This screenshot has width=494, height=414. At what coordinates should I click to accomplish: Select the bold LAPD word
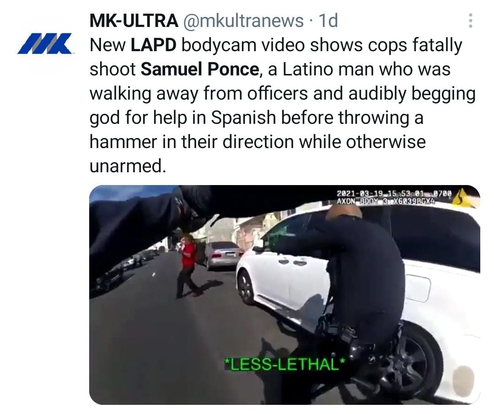[x=153, y=45]
